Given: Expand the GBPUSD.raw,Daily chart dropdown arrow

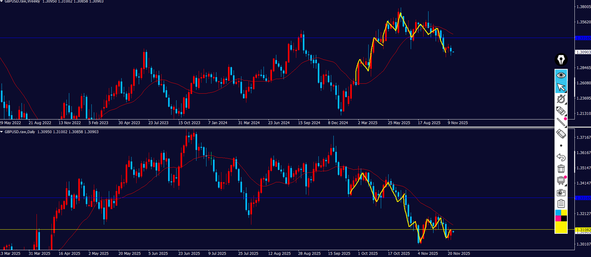Looking at the screenshot, I should tap(2, 132).
